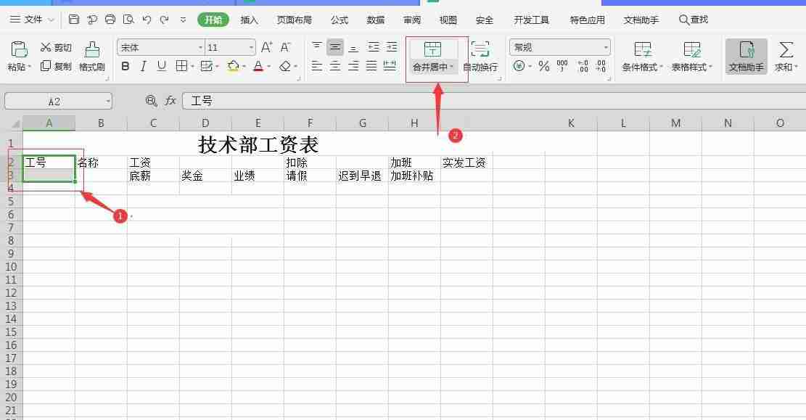Open 表格样式 table styles

[x=691, y=56]
